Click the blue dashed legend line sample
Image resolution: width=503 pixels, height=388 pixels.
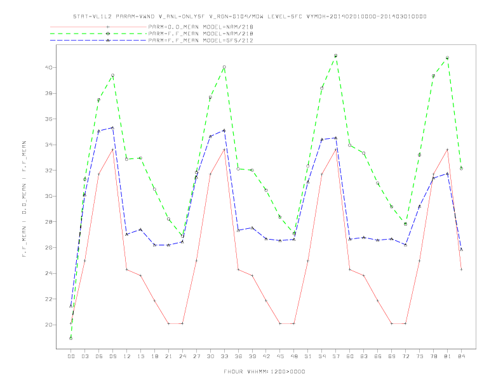coord(98,41)
